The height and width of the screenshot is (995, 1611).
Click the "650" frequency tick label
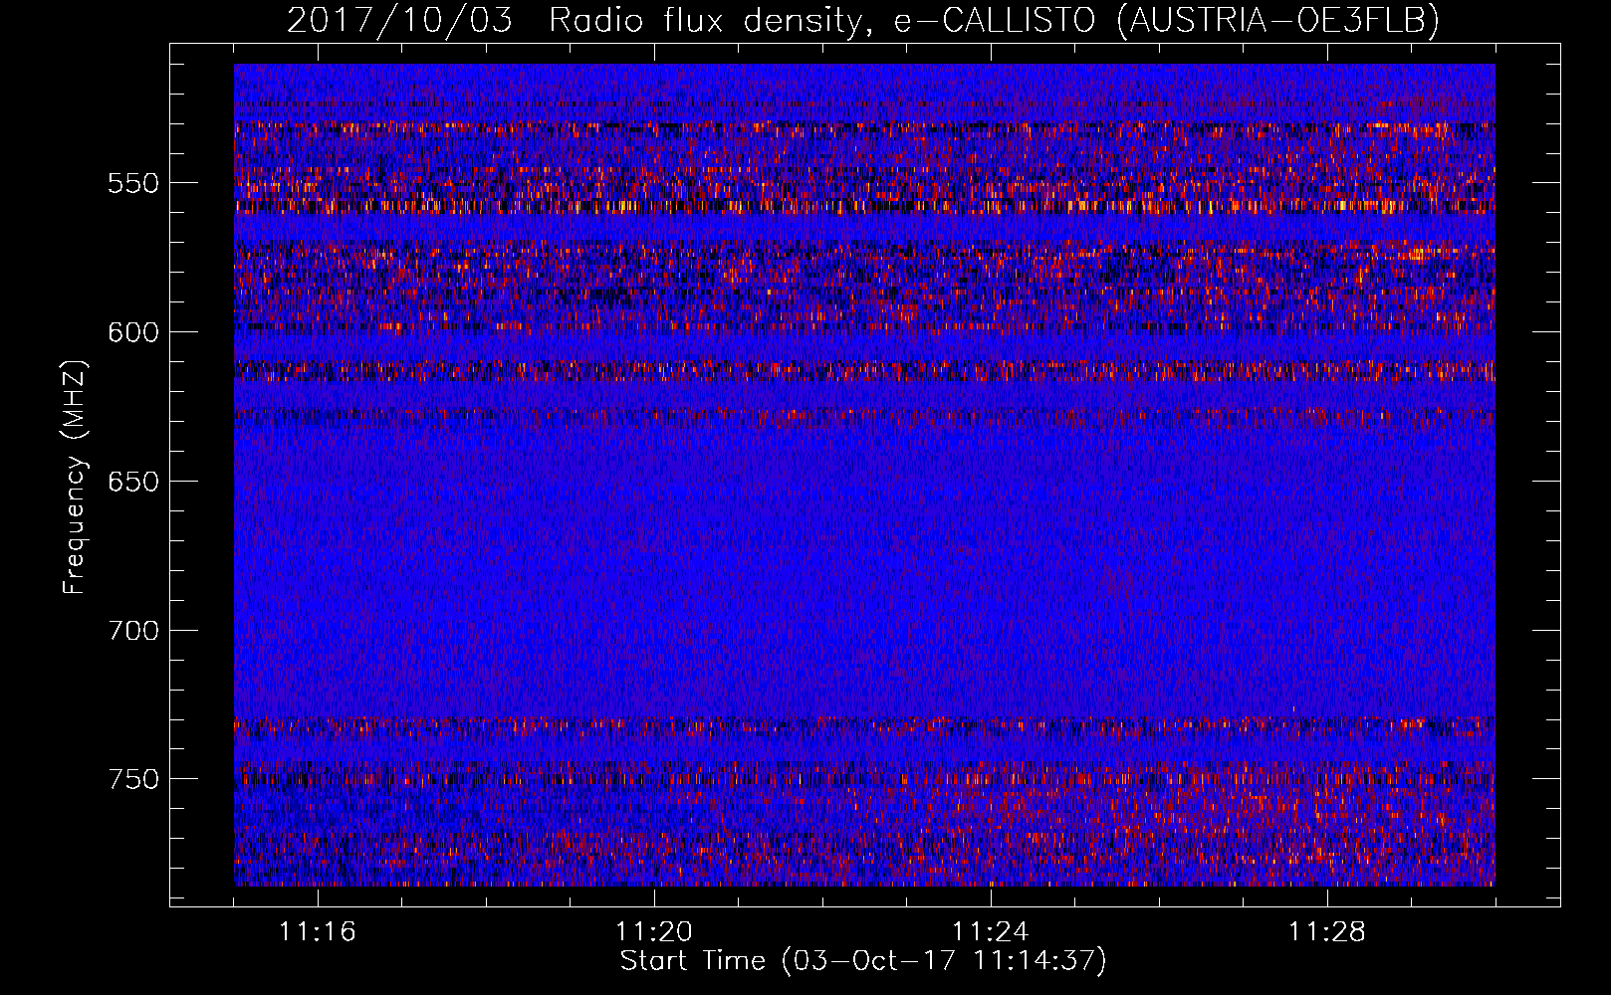(134, 482)
